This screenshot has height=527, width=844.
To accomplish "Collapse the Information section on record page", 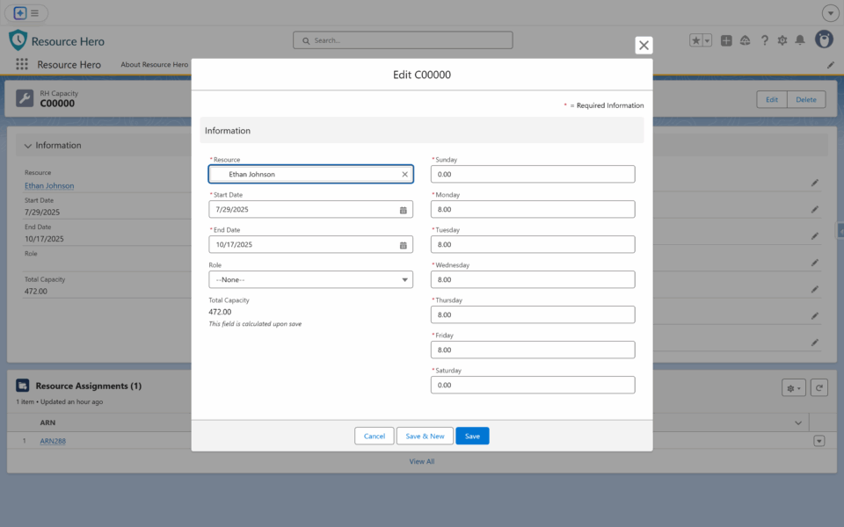I will point(28,146).
